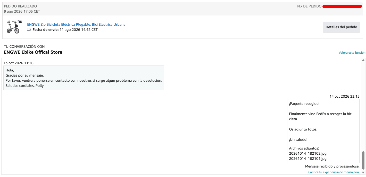Click the Finalmente vino FedEx sentence
The image size is (366, 177).
point(322,116)
